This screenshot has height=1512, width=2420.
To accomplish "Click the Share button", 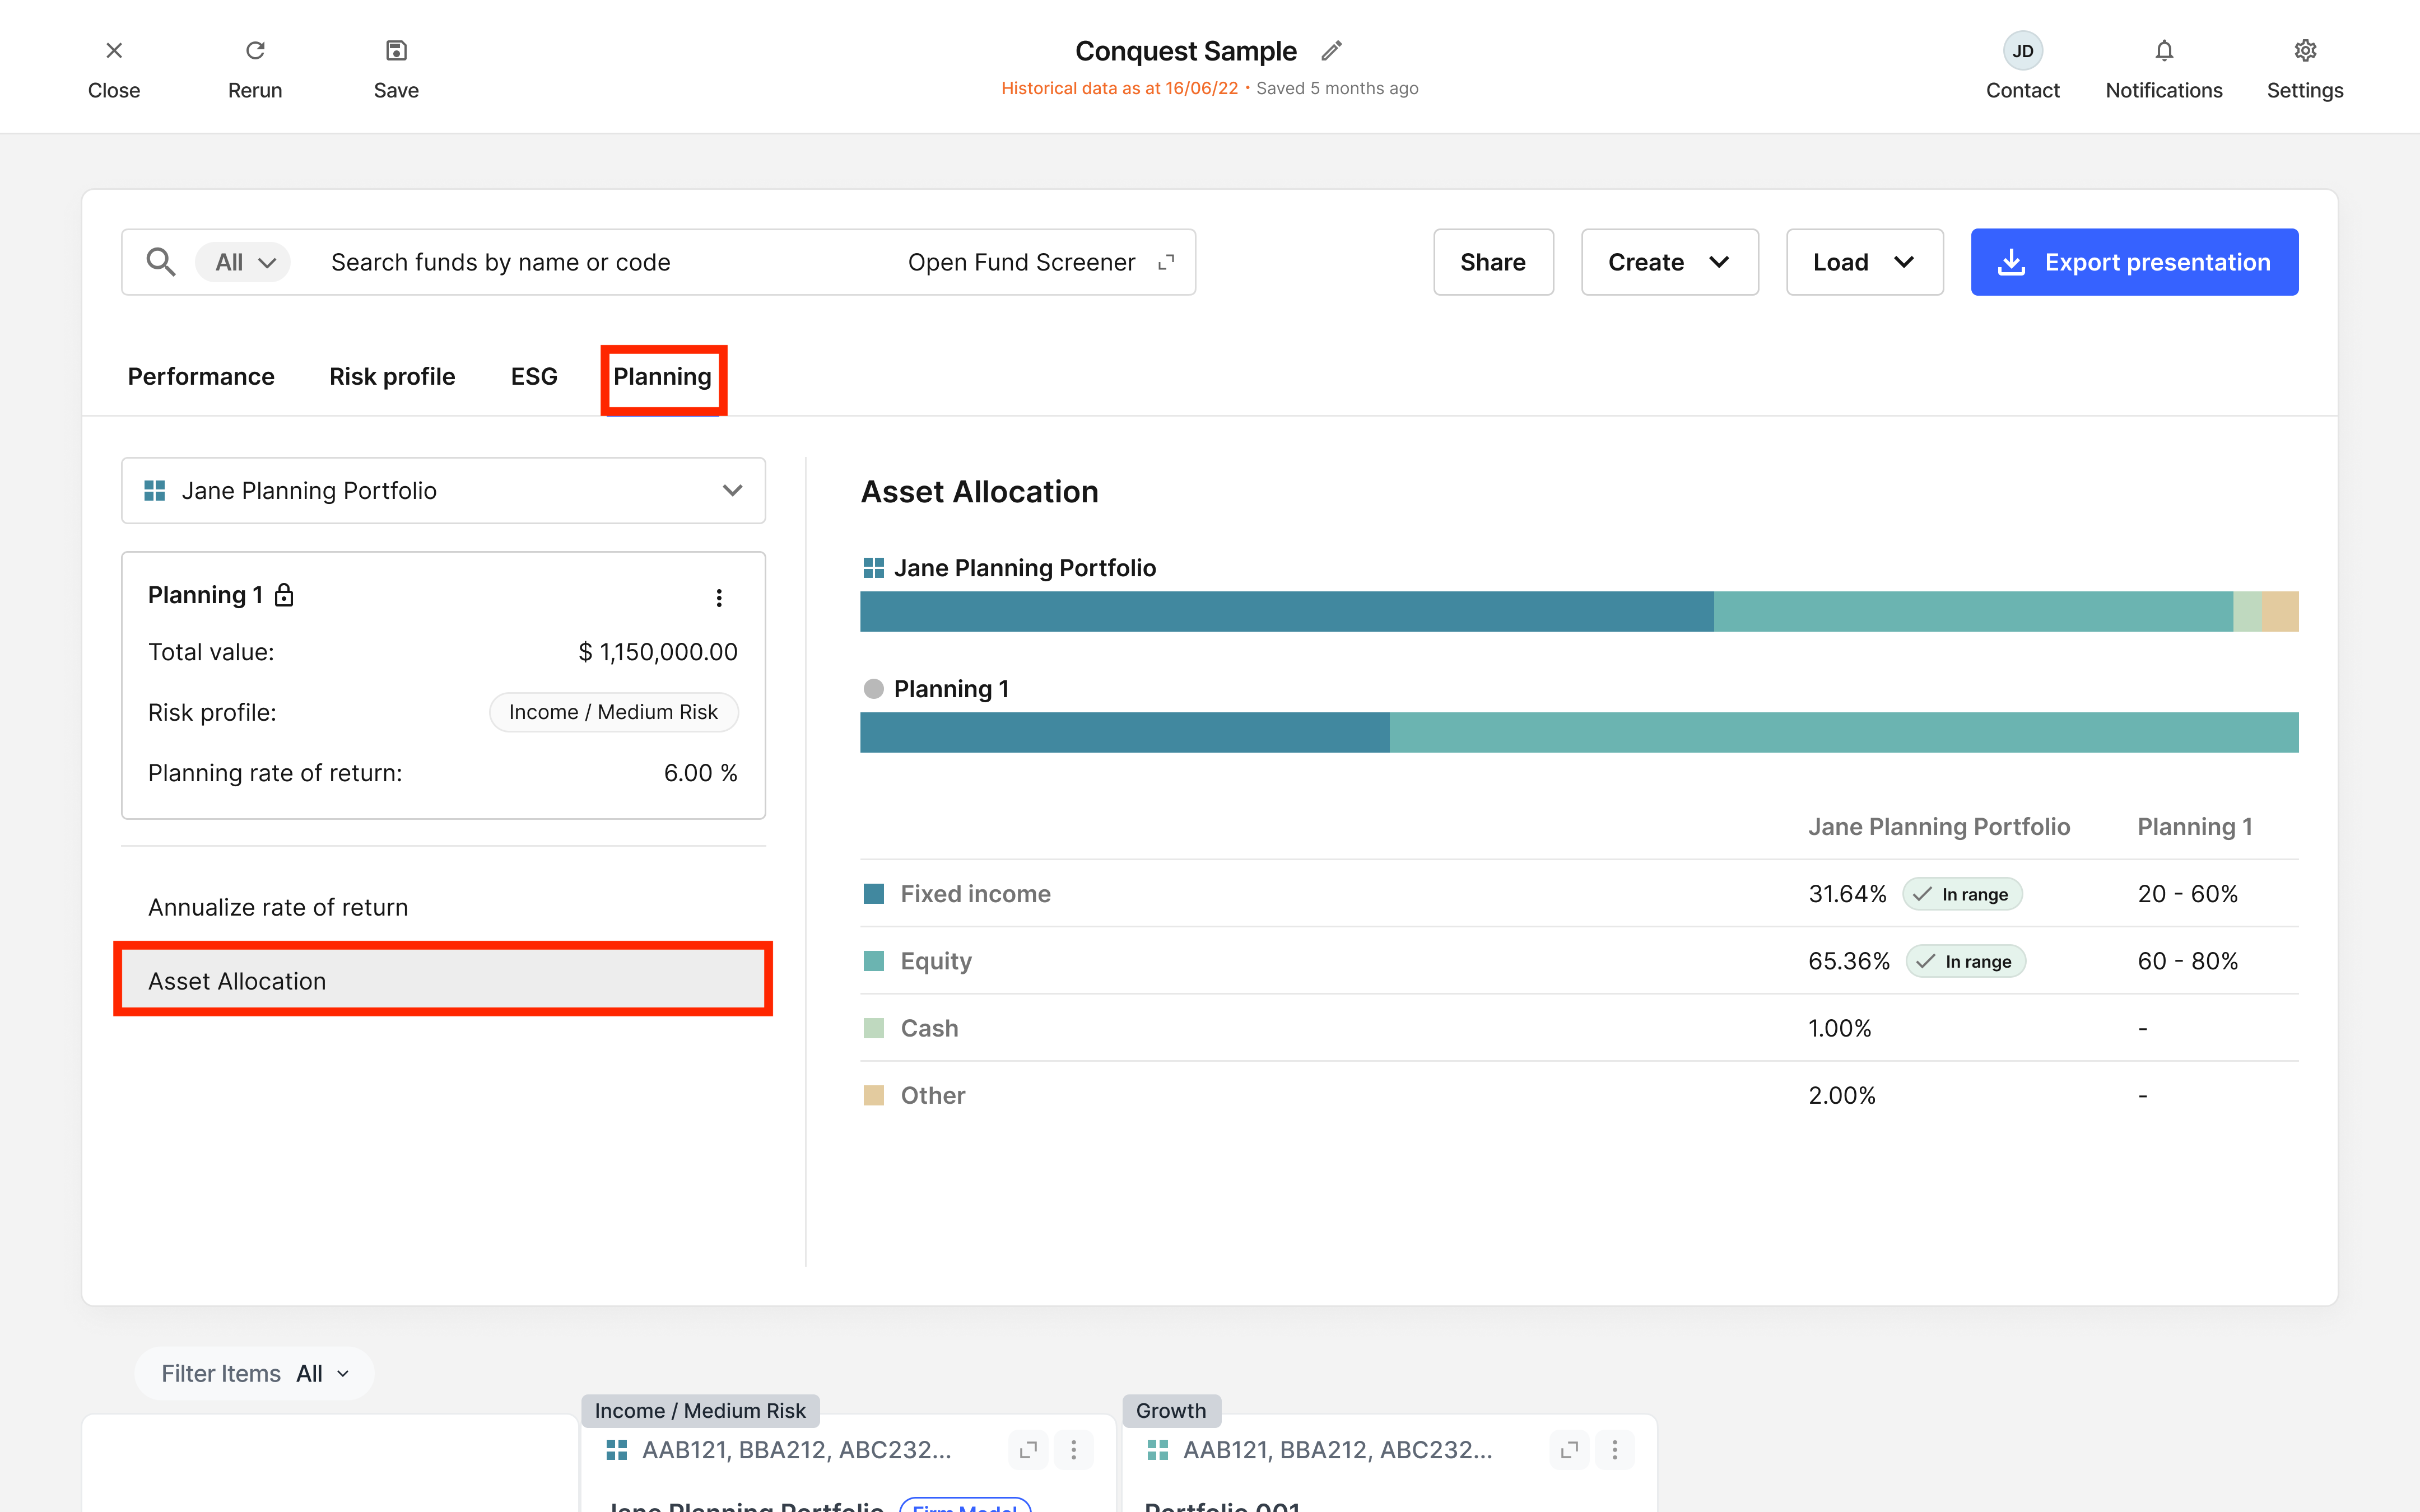I will tap(1493, 262).
